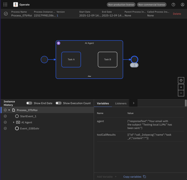187x180 pixels.
Task: Expand the AI Agent tree node
Action: [x=14, y=122]
